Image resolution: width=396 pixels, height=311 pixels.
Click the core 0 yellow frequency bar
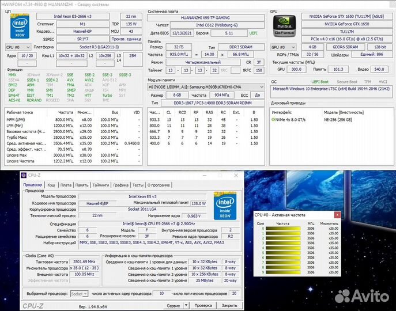tap(283, 229)
